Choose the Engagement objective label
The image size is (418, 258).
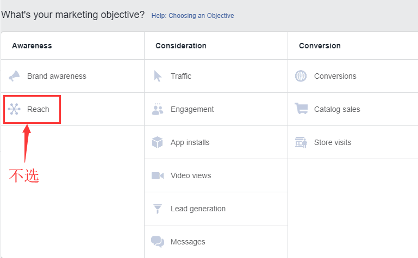click(x=192, y=109)
